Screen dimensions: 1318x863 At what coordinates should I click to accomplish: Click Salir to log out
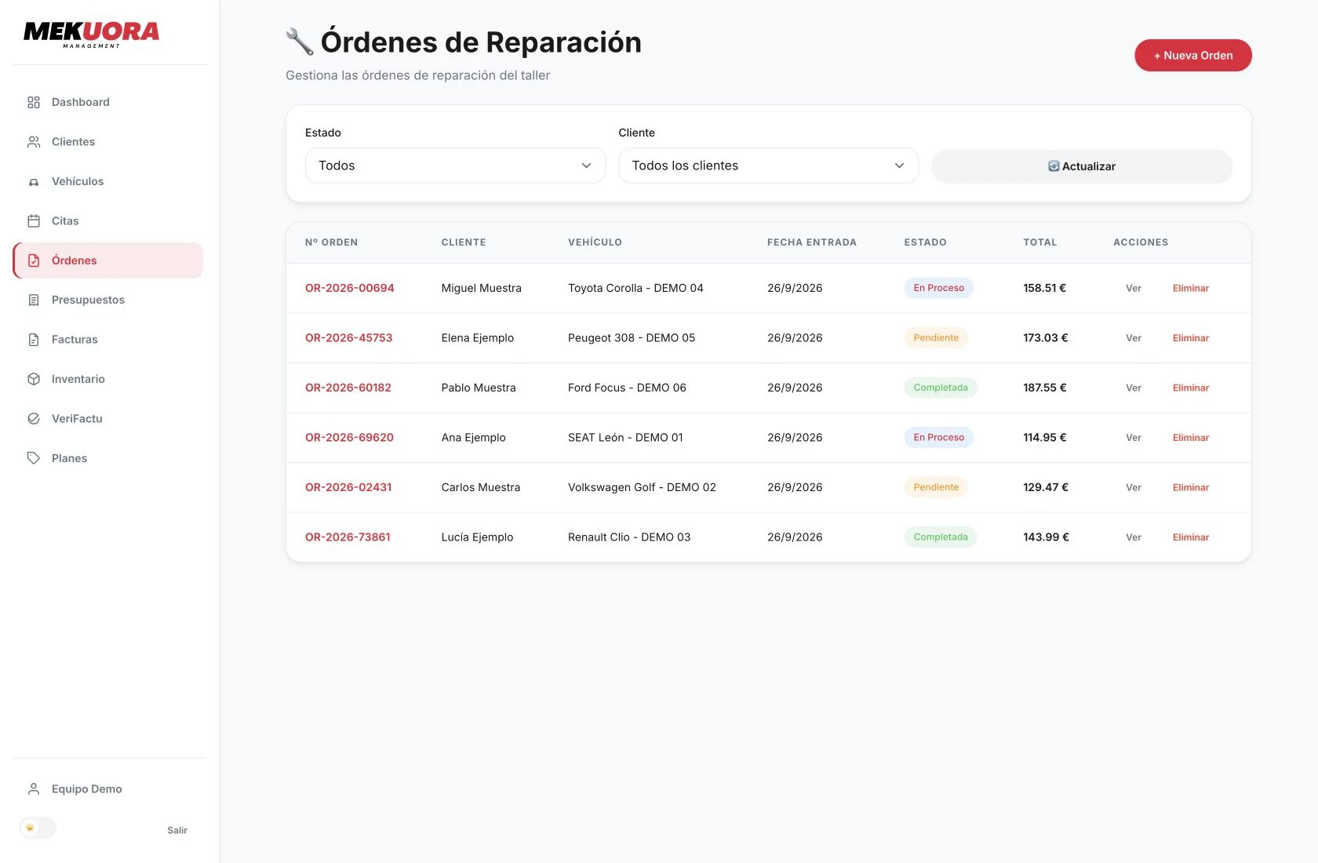tap(177, 830)
